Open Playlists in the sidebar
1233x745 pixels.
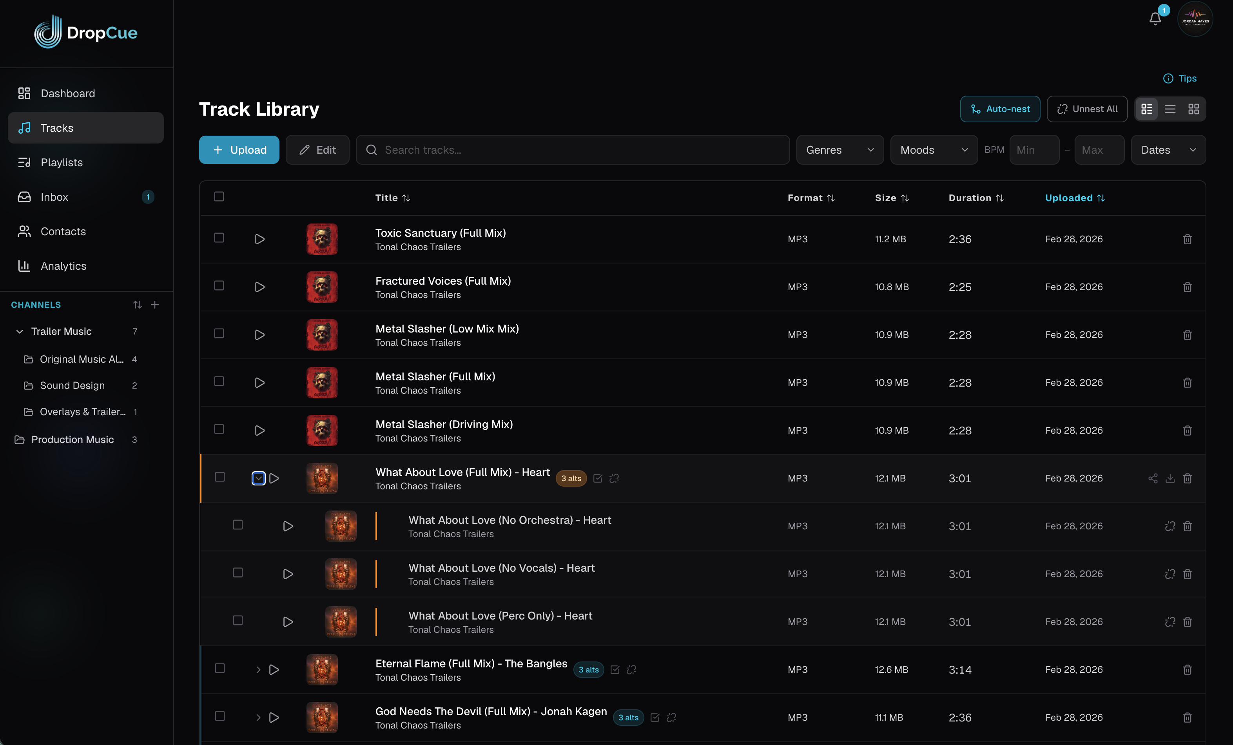tap(62, 162)
